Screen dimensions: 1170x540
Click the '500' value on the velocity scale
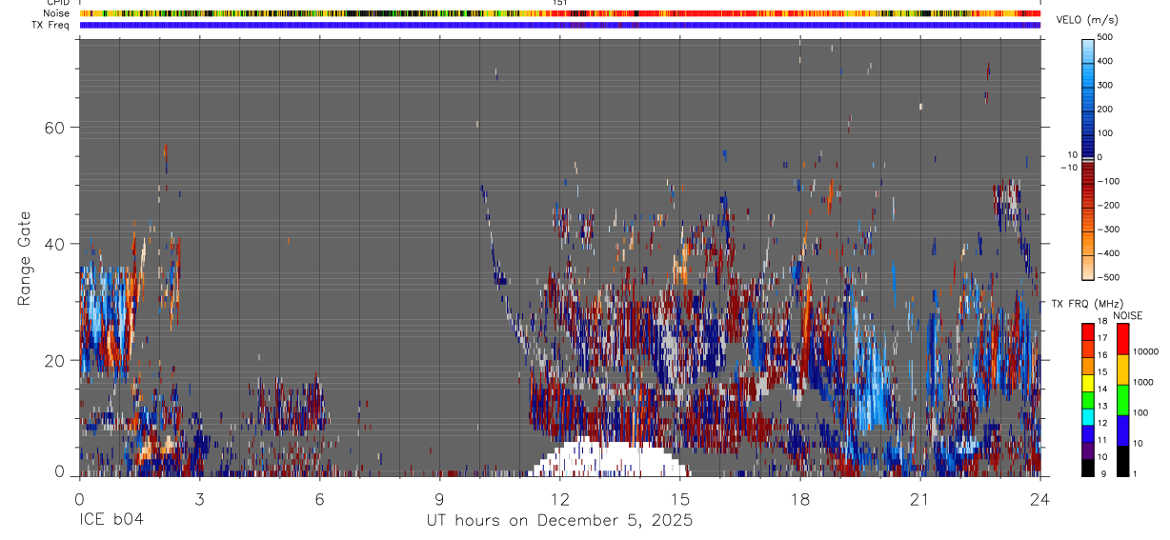(x=1106, y=37)
